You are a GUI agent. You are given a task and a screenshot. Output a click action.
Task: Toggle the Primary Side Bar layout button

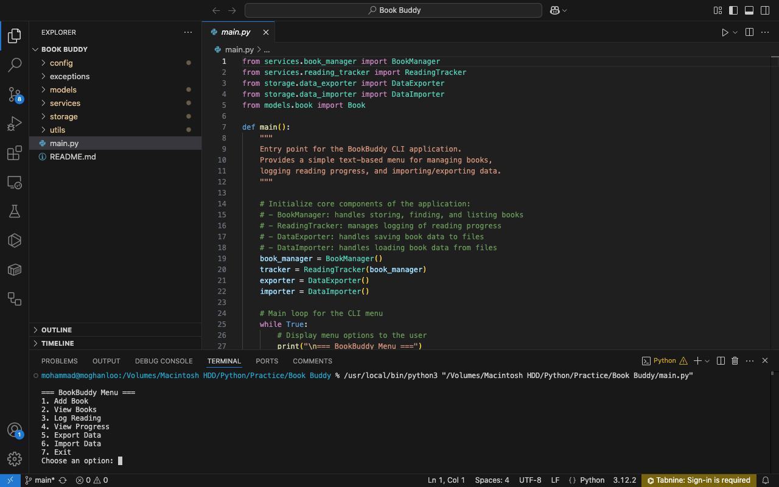733,10
